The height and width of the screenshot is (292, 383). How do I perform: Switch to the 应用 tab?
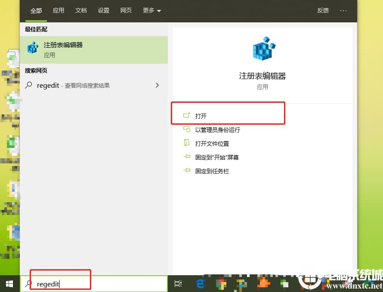(59, 10)
